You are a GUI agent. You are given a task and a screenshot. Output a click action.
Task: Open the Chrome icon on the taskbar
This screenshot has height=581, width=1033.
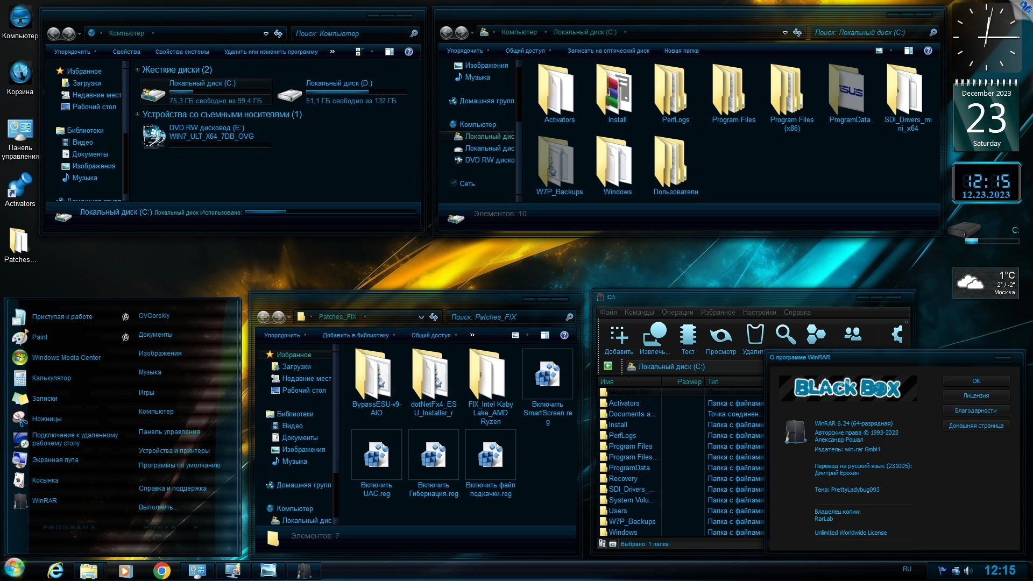tap(161, 570)
